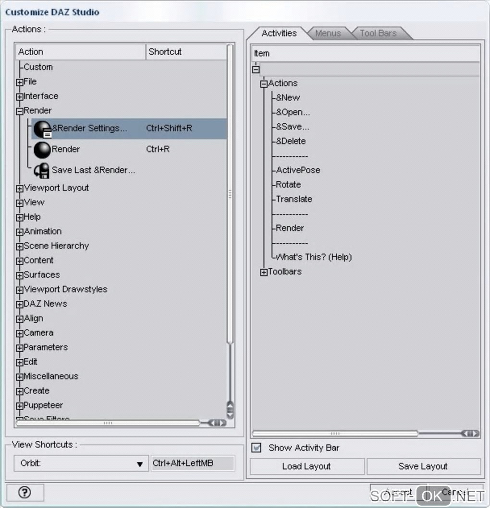The height and width of the screenshot is (508, 490).
Task: Expand the Animation action group
Action: click(x=20, y=232)
